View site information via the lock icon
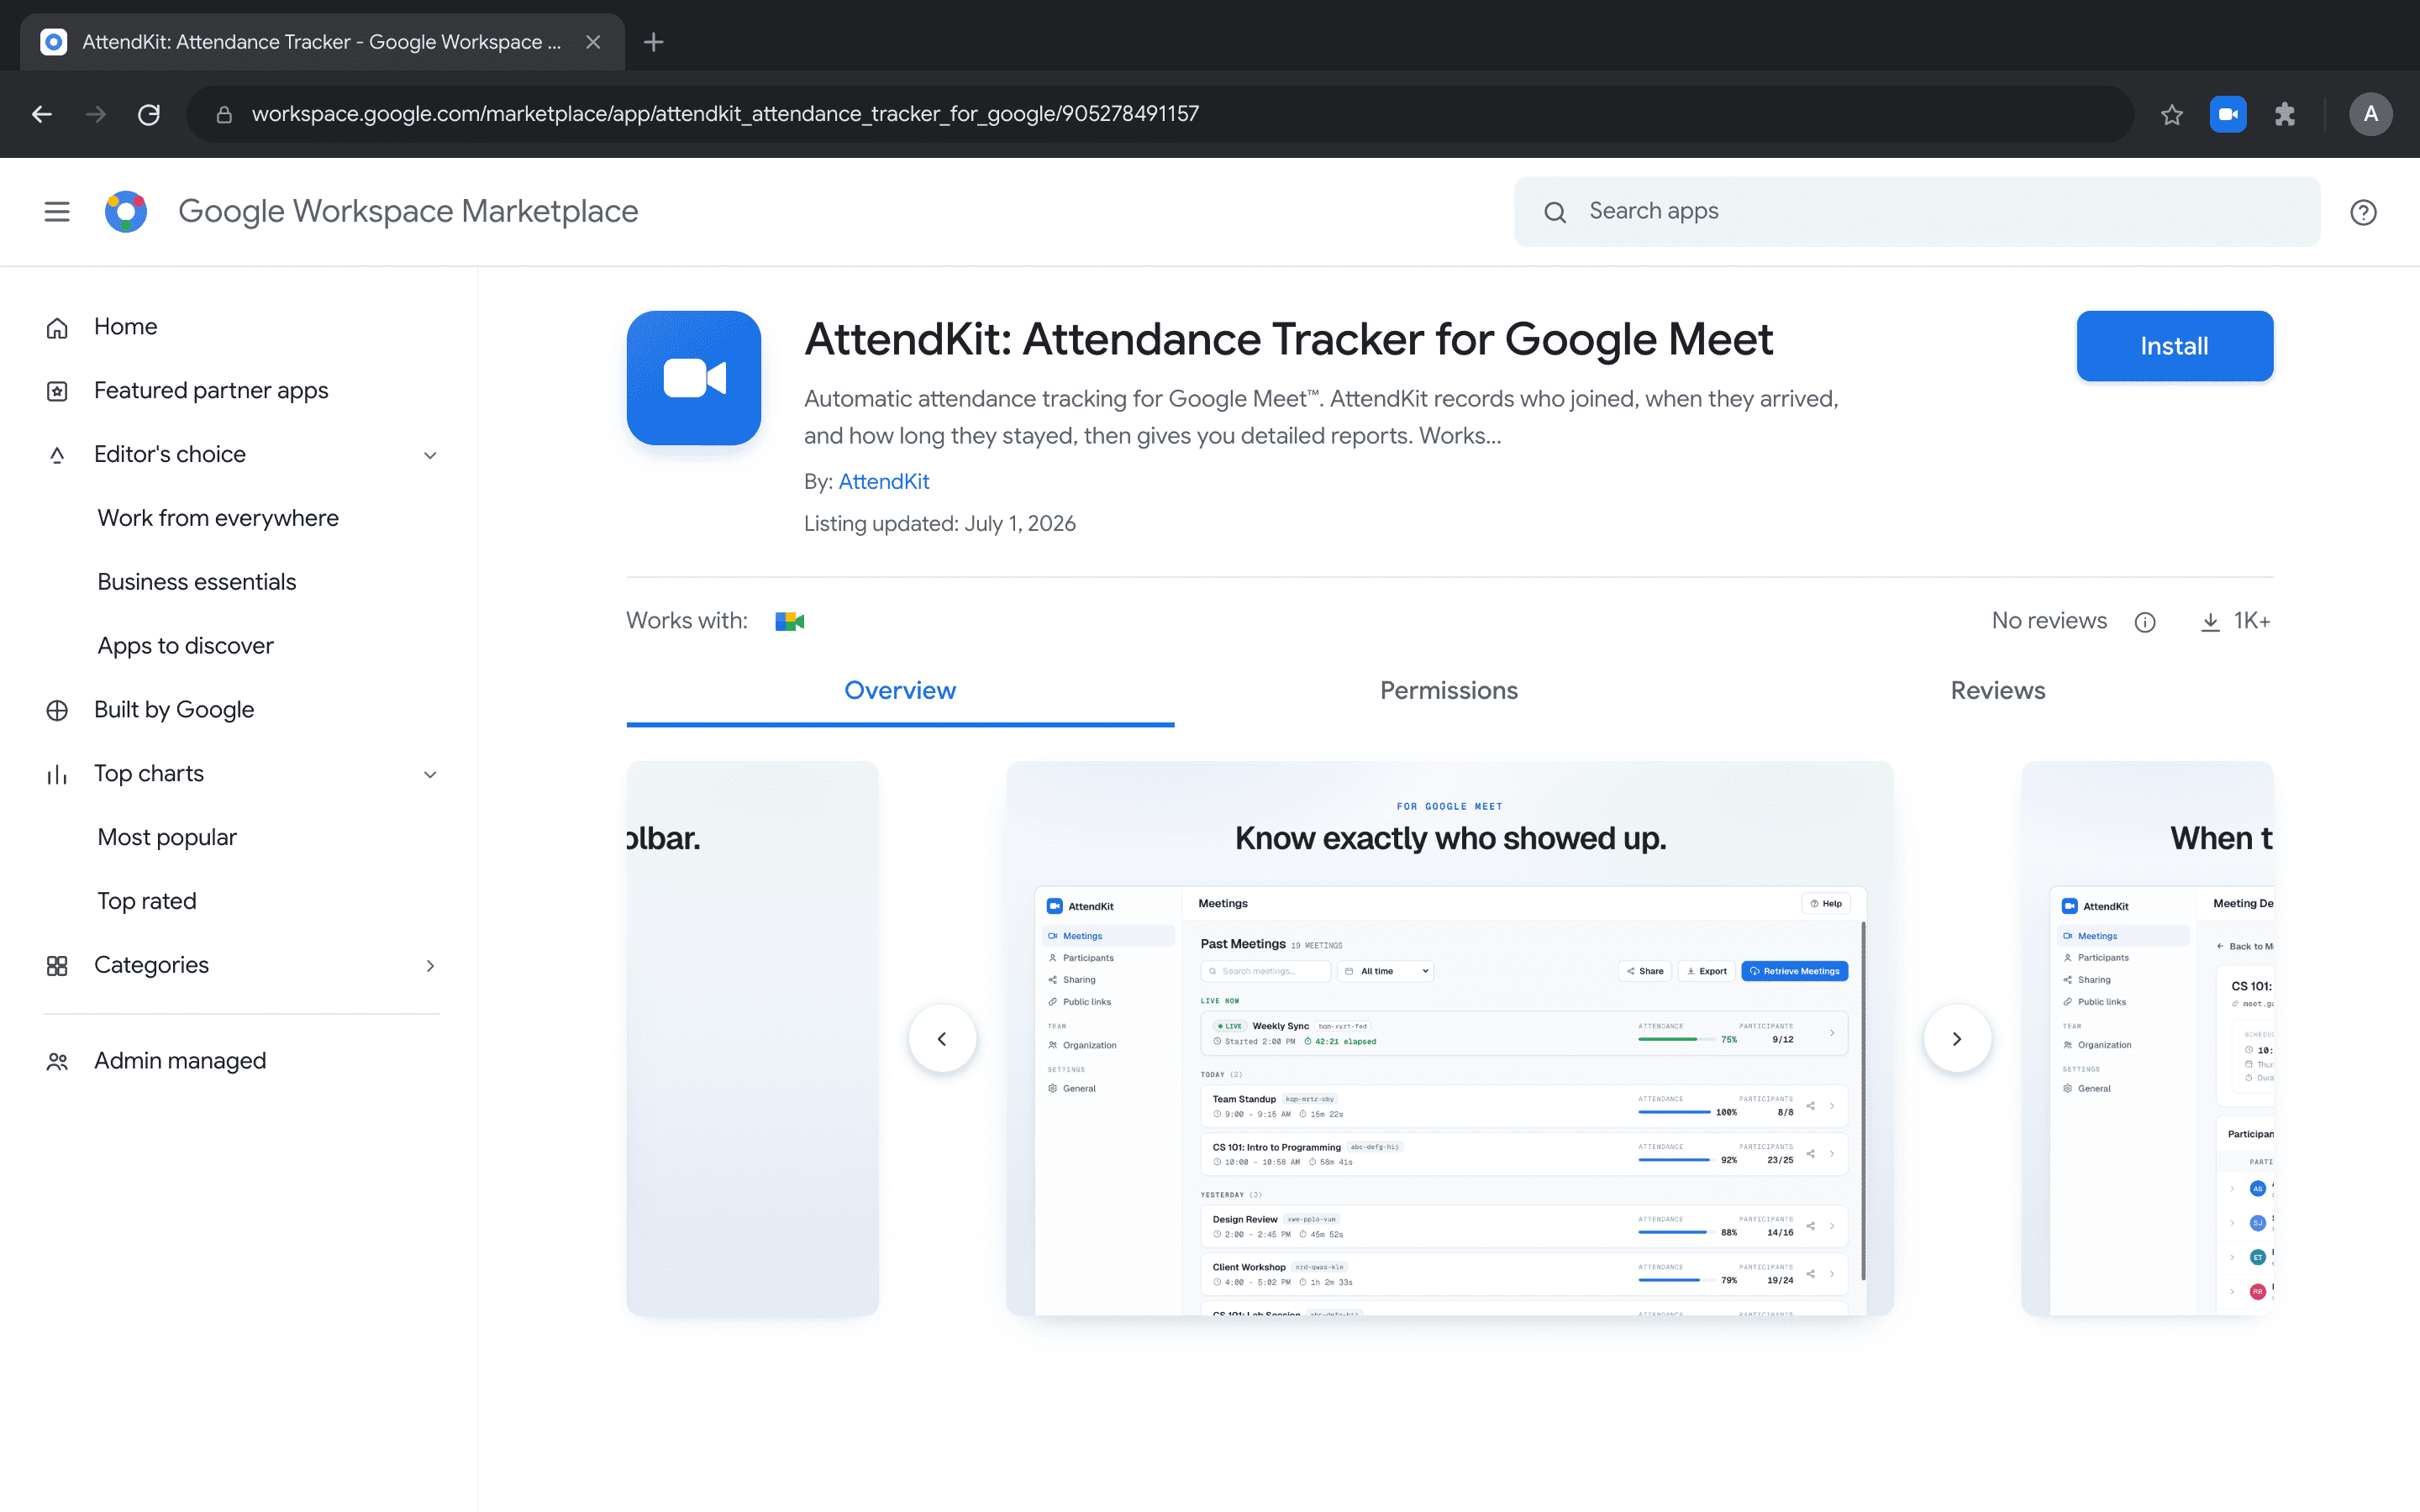The width and height of the screenshot is (2420, 1512). (x=224, y=114)
